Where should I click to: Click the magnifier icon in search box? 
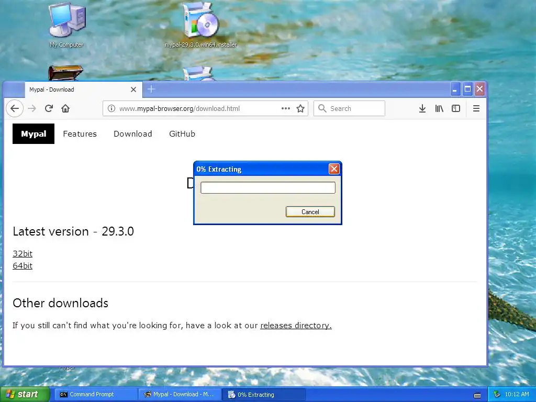click(x=322, y=108)
